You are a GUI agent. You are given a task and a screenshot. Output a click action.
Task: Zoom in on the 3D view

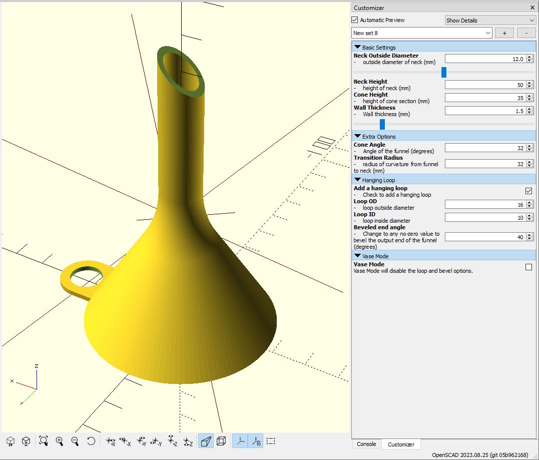click(60, 441)
